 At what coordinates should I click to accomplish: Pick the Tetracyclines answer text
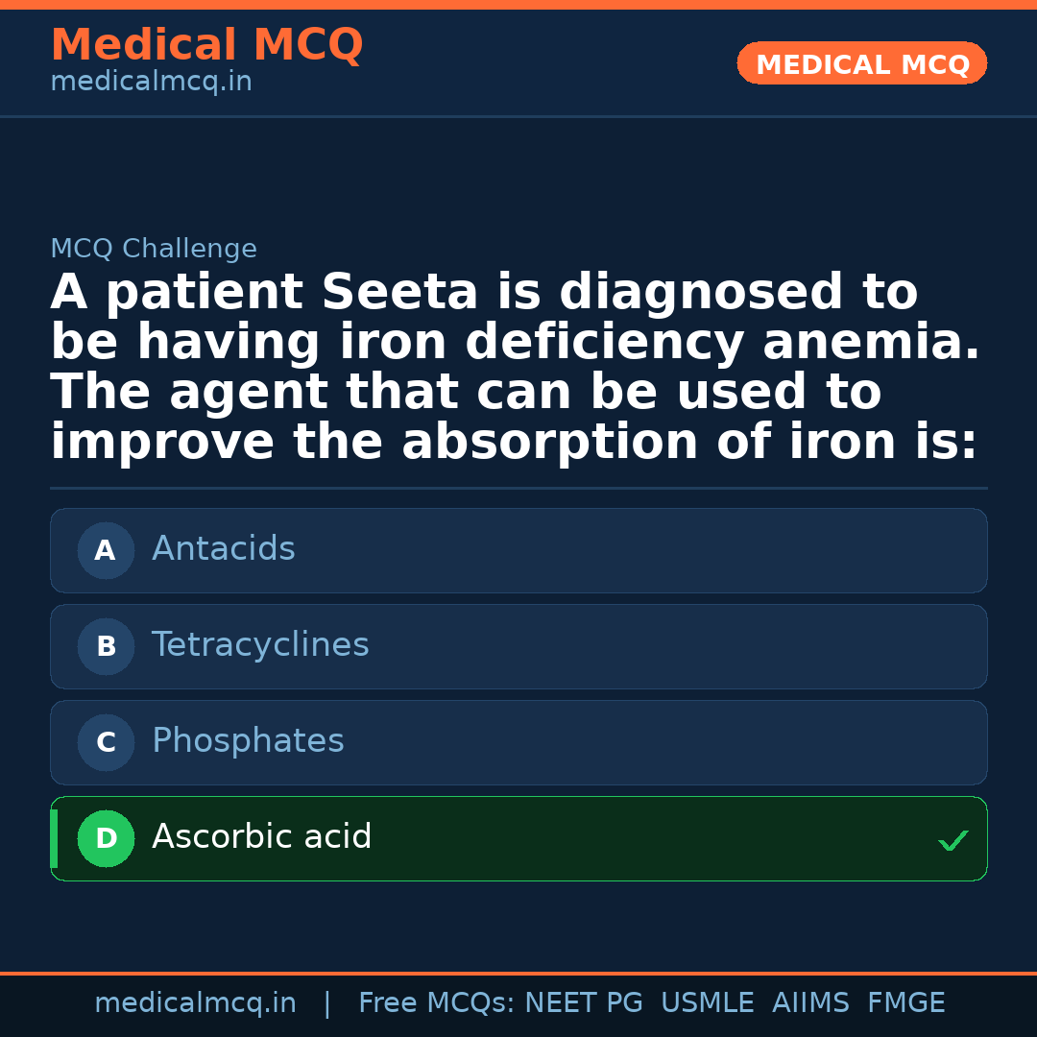[x=260, y=645]
